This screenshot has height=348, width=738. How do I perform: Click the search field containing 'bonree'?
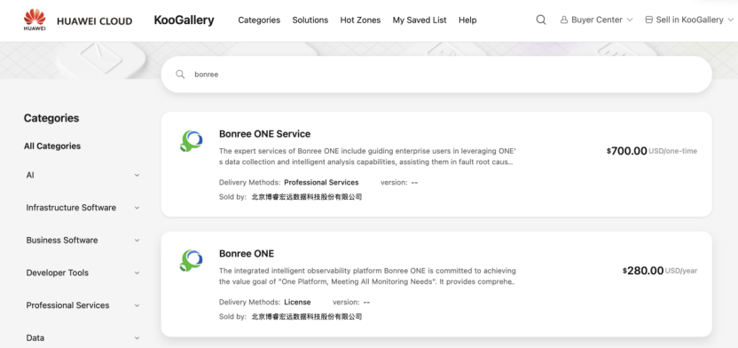436,75
